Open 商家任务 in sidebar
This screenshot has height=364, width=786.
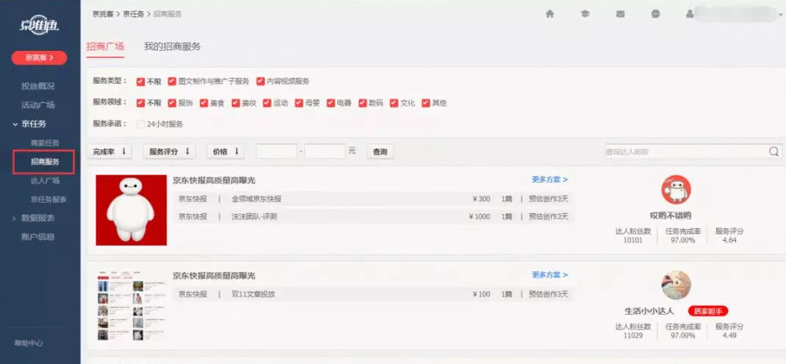[x=45, y=143]
